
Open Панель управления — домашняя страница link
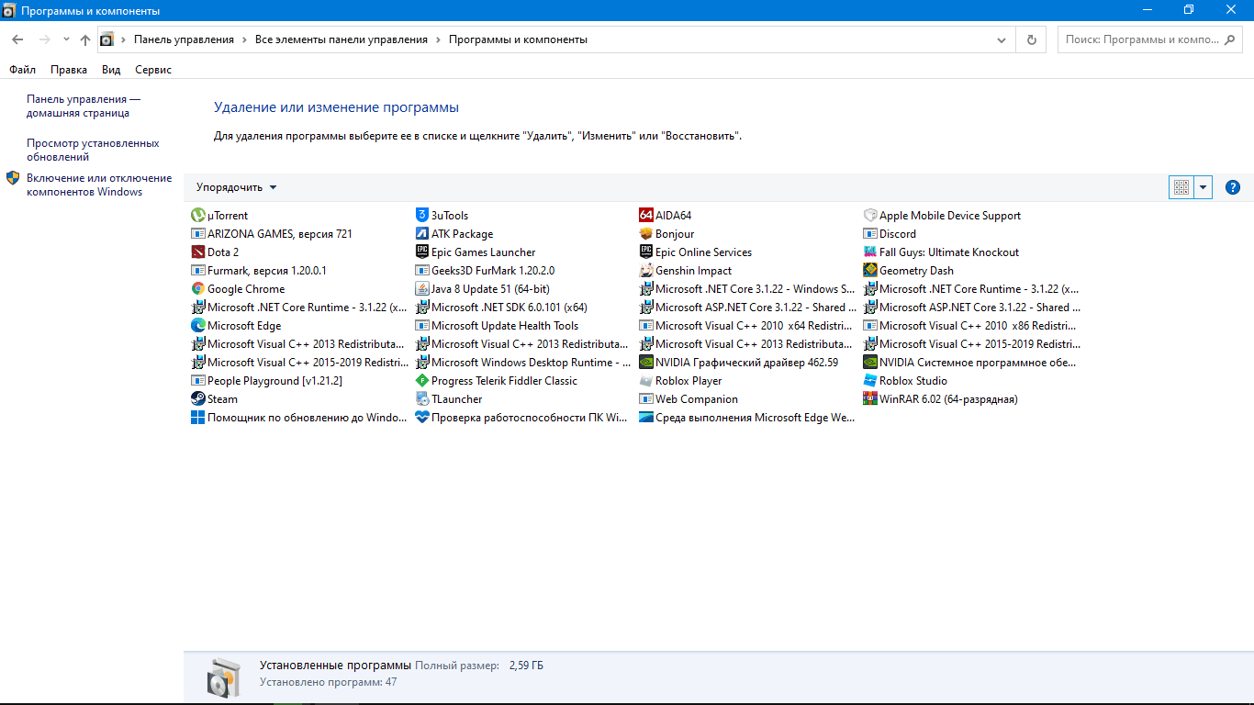point(84,106)
